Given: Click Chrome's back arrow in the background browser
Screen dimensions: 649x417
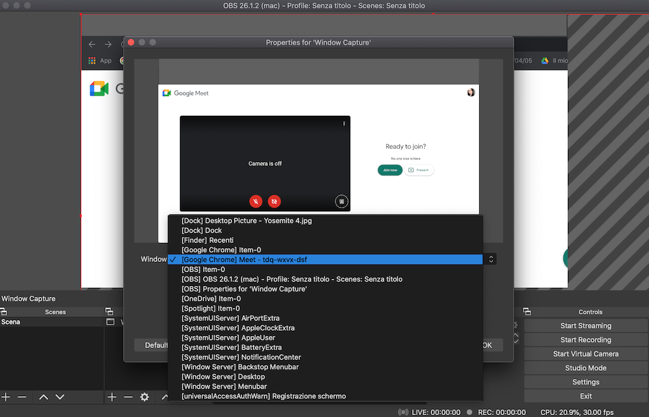Looking at the screenshot, I should click(92, 44).
